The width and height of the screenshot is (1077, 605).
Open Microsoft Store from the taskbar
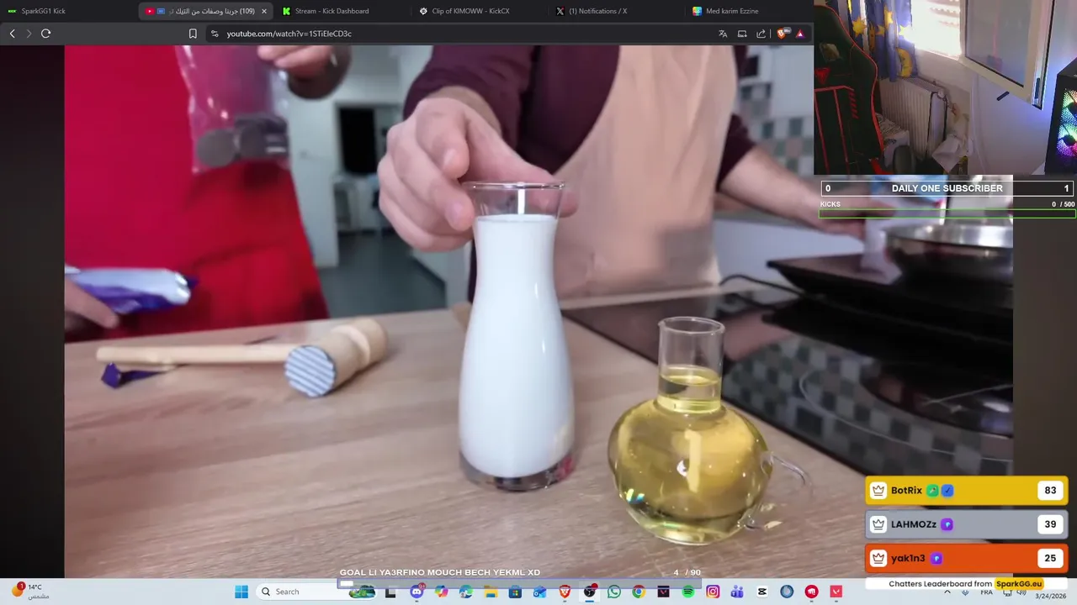pos(515,592)
